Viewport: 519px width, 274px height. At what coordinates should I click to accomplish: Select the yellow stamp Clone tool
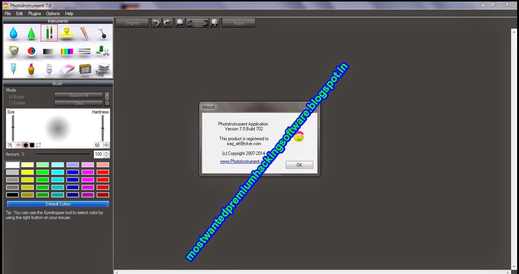(67, 33)
